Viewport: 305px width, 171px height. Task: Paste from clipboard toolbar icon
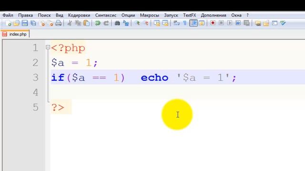point(86,23)
